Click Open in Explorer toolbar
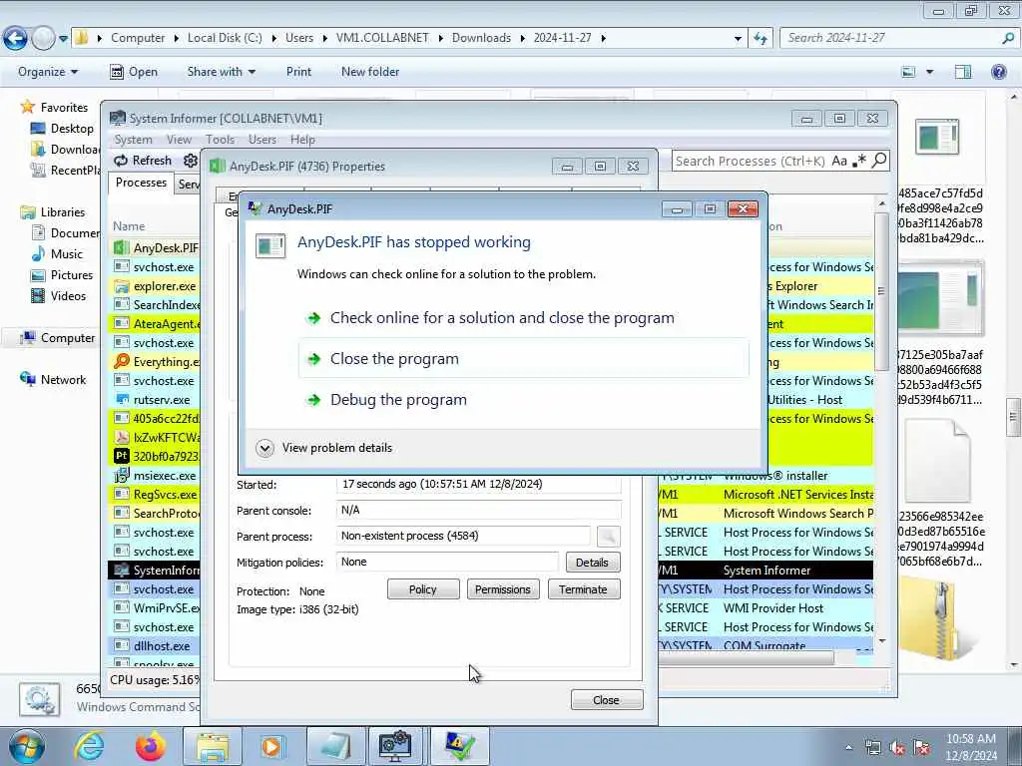1022x766 pixels. [134, 72]
